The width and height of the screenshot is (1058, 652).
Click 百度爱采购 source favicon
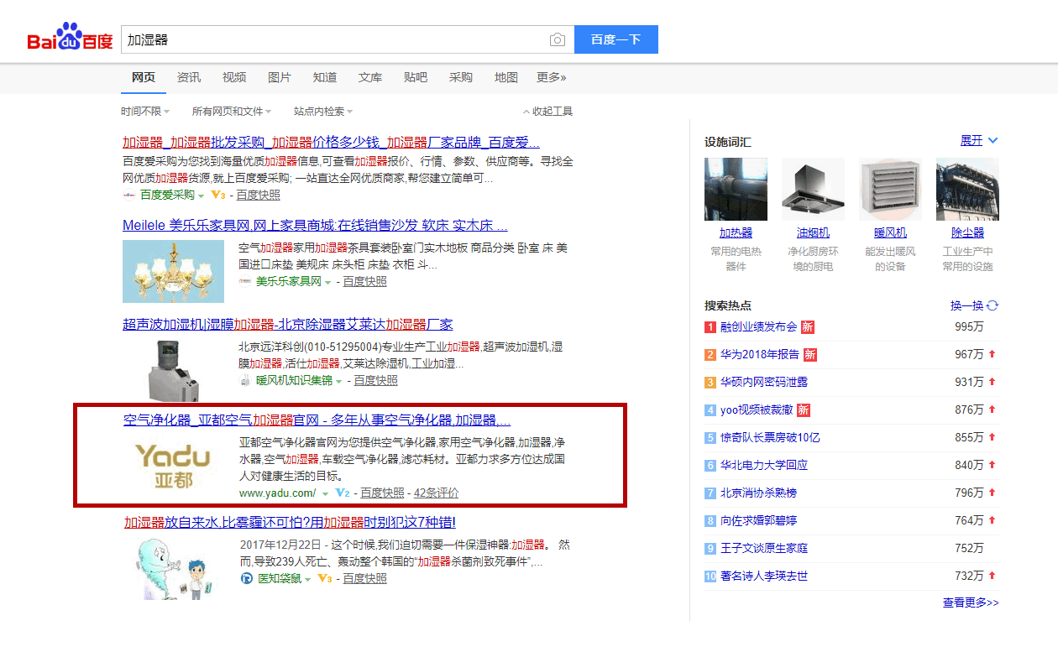[128, 195]
